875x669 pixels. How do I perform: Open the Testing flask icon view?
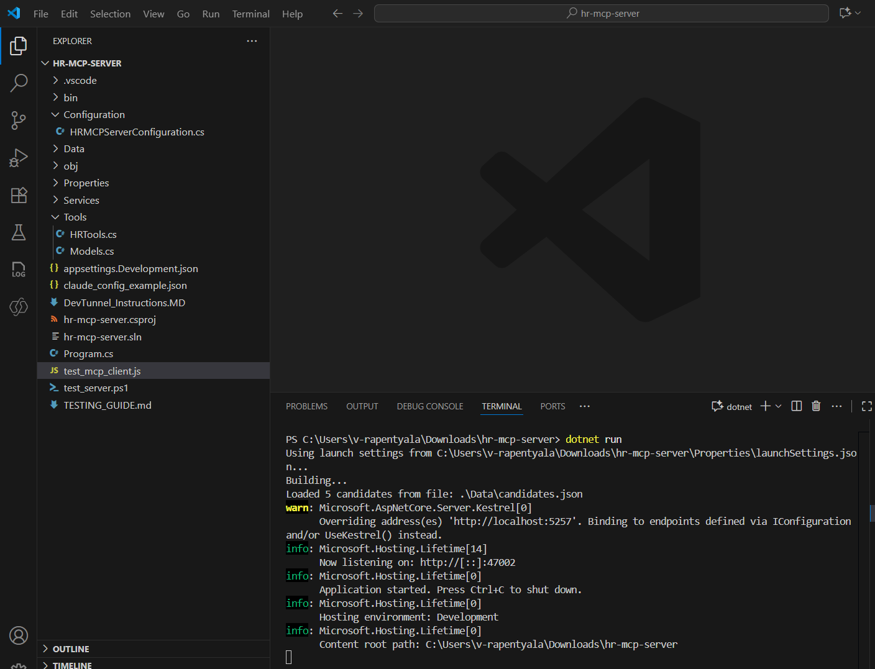pyautogui.click(x=19, y=232)
